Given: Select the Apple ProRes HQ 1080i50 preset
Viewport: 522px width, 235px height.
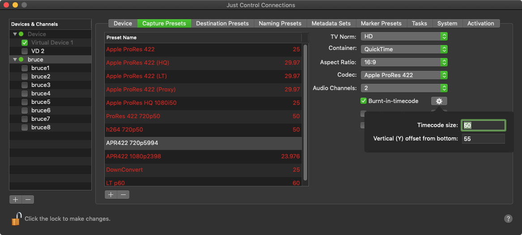Looking at the screenshot, I should [203, 103].
